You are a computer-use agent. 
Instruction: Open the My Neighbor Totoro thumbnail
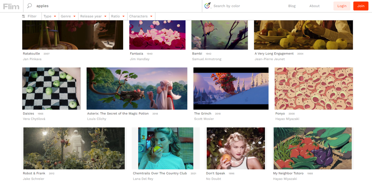[x=313, y=148]
